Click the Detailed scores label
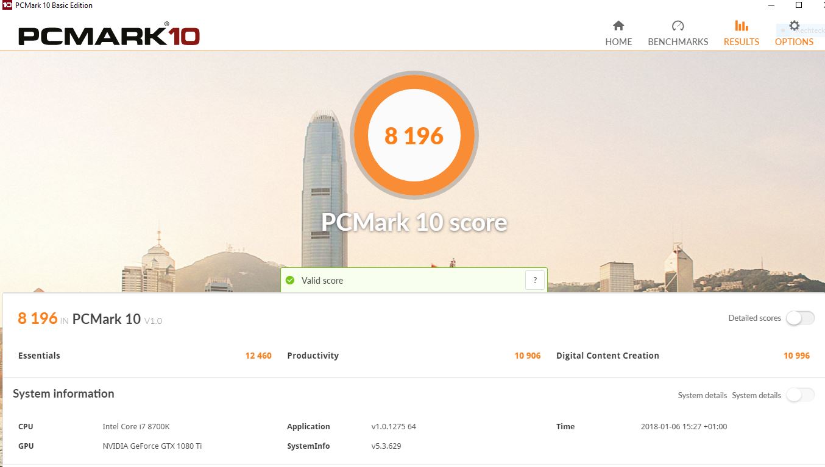Image resolution: width=825 pixels, height=467 pixels. tap(754, 318)
